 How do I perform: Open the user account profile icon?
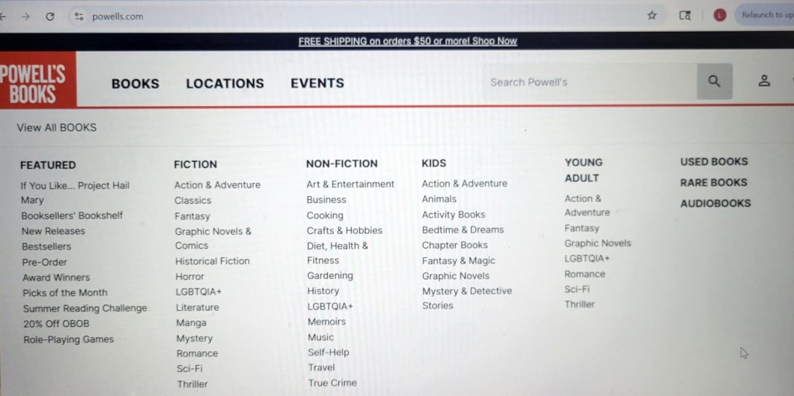click(764, 81)
